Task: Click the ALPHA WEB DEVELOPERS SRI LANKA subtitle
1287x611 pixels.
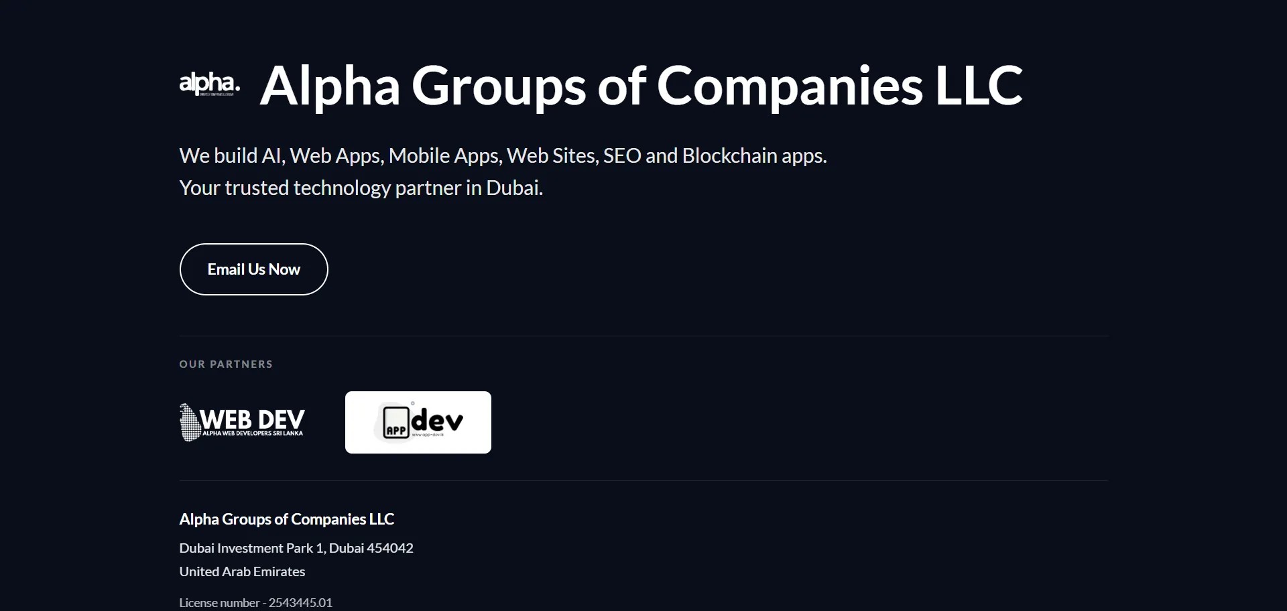Action: coord(251,434)
